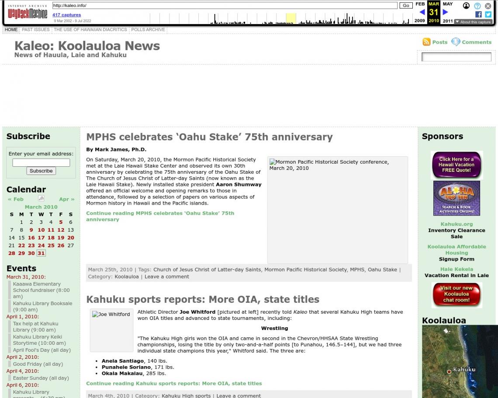Jump to 2011 captures in Wayback bar

(447, 21)
